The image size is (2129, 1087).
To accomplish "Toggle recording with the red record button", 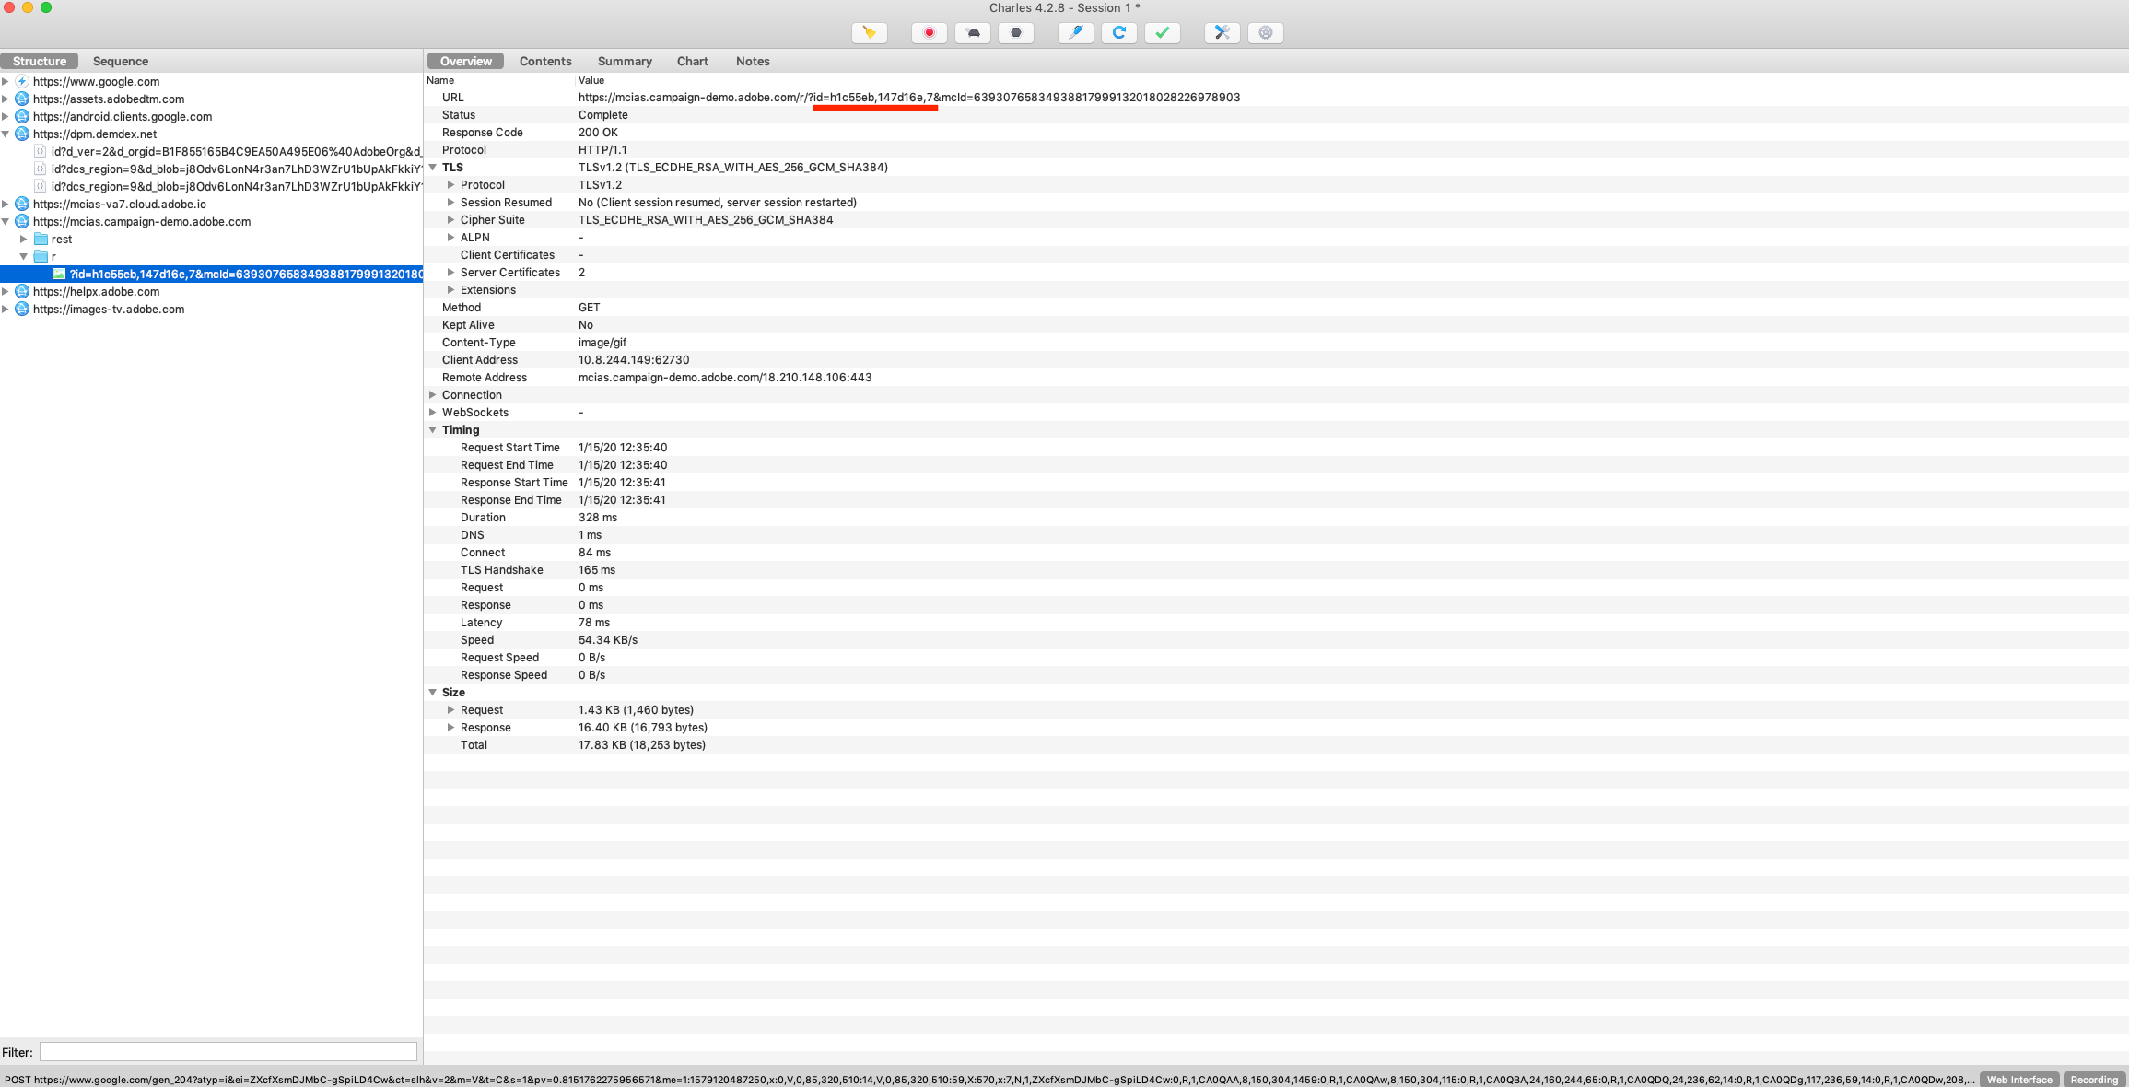I will (x=930, y=33).
